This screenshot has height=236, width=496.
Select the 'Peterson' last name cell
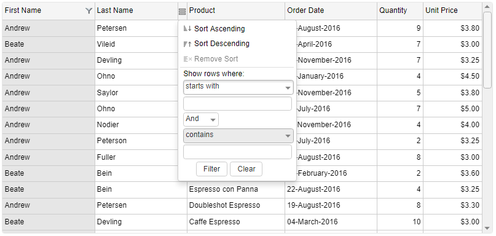click(x=136, y=141)
